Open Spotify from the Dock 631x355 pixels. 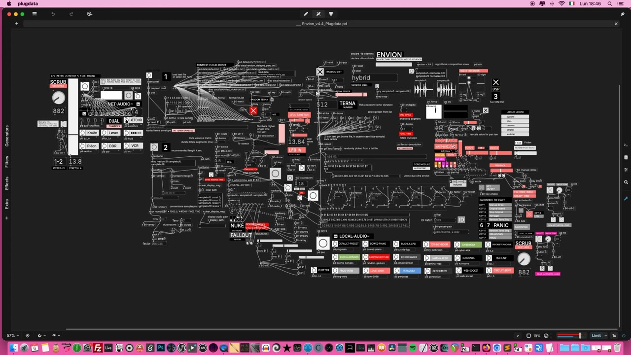click(x=413, y=348)
